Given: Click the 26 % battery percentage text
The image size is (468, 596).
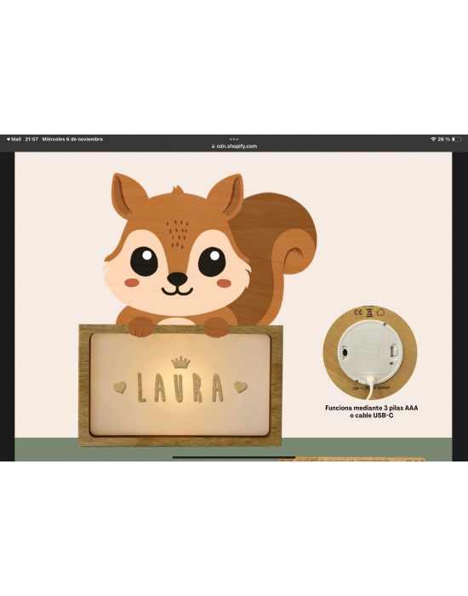Looking at the screenshot, I should tap(443, 139).
